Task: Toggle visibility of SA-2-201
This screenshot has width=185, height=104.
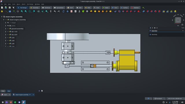Action: (8, 35)
